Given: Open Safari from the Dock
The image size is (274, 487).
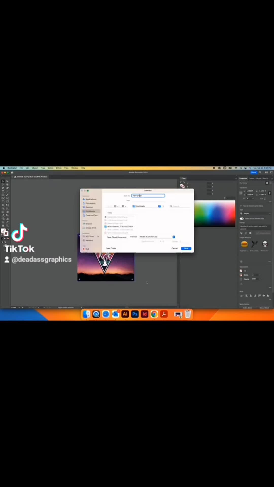Looking at the screenshot, I should point(106,314).
